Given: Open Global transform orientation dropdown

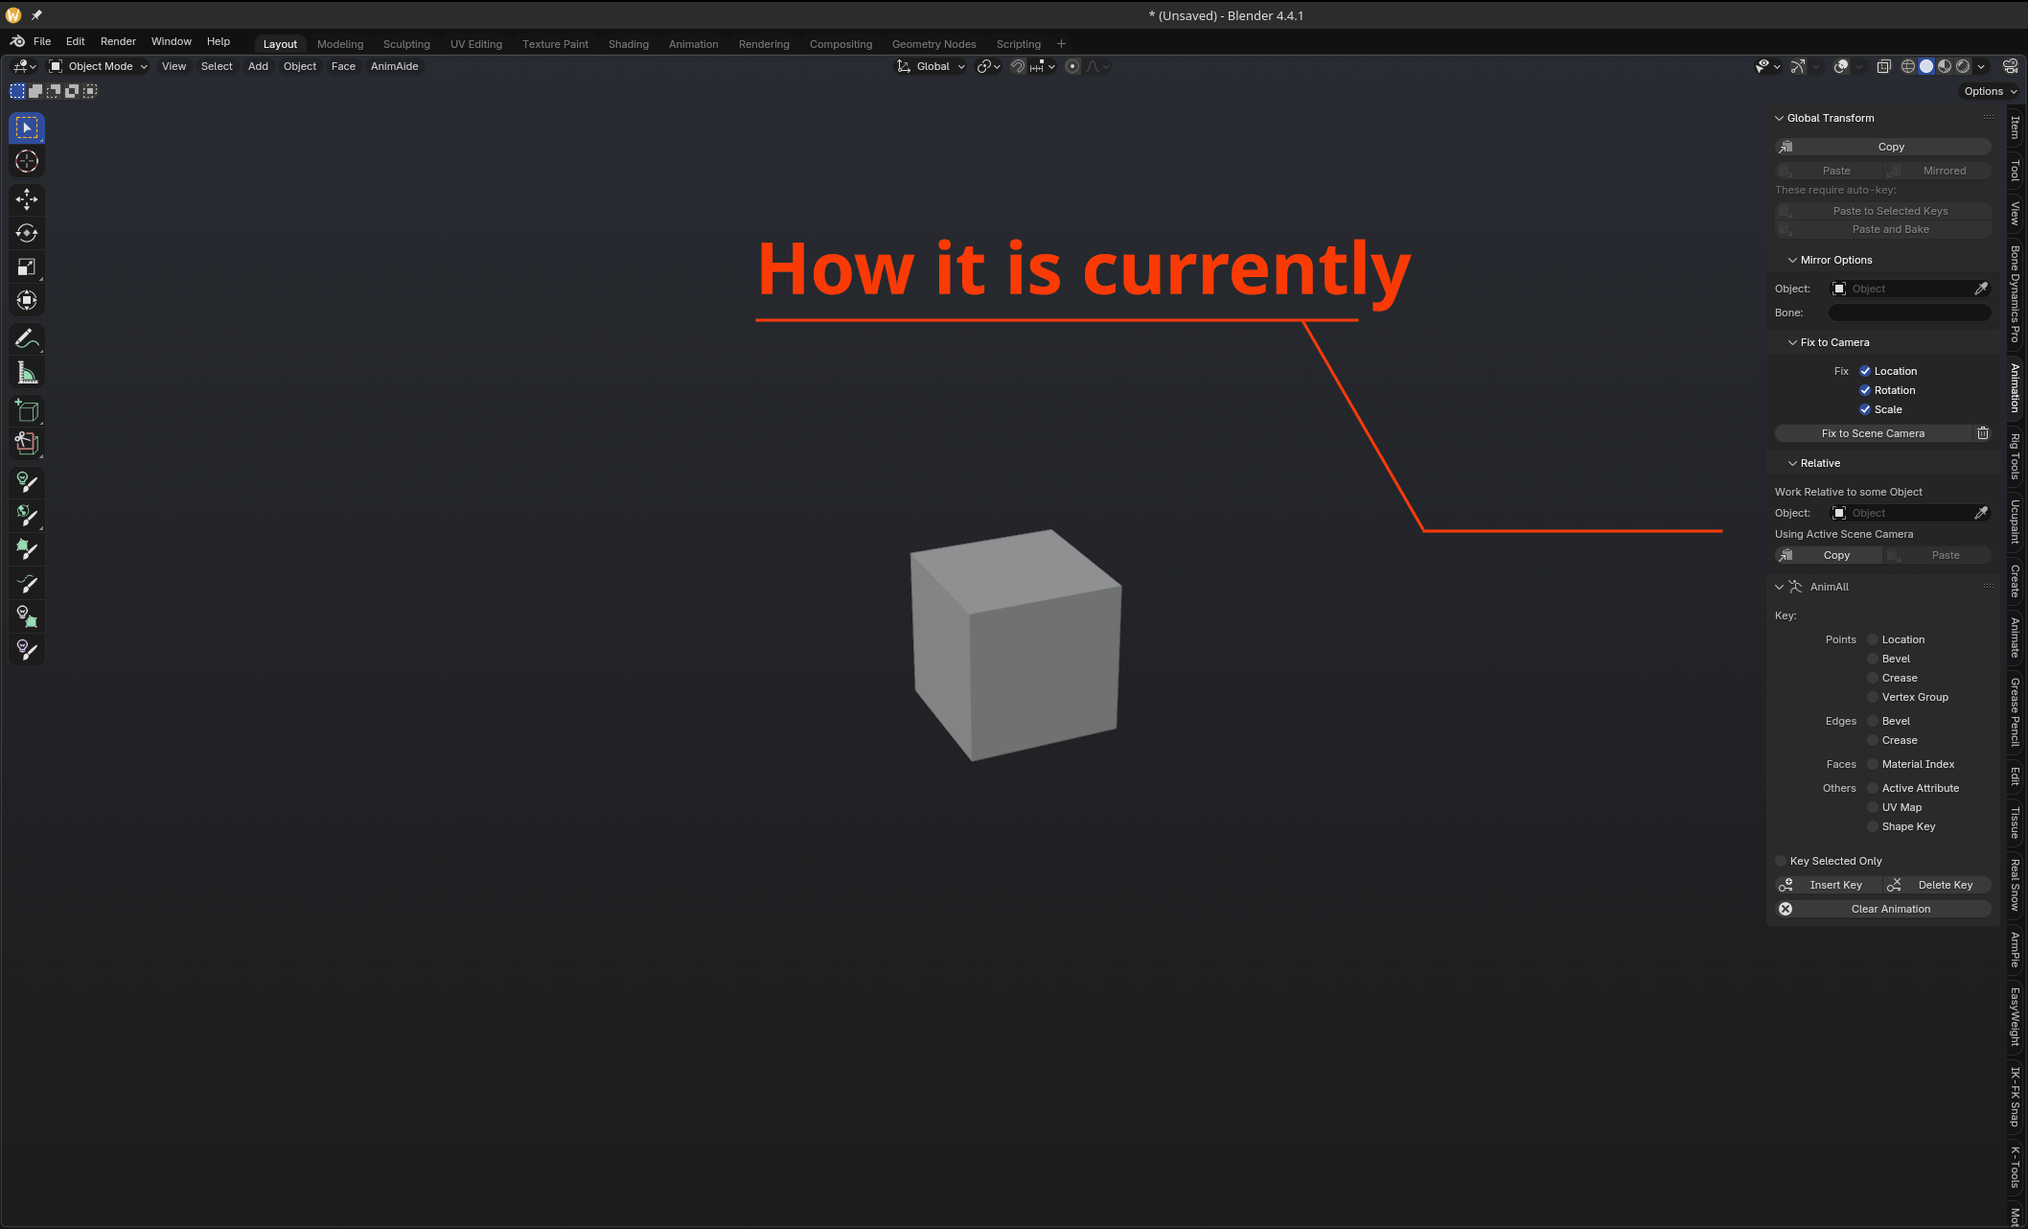Looking at the screenshot, I should [932, 66].
